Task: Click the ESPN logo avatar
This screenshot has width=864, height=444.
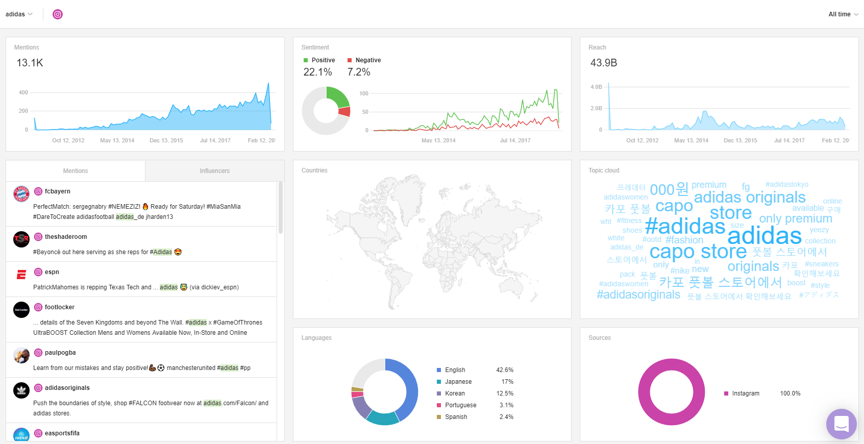Action: click(x=21, y=275)
